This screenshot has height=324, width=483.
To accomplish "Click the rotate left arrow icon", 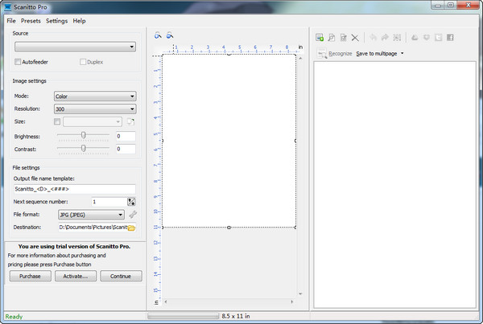I will pos(373,38).
